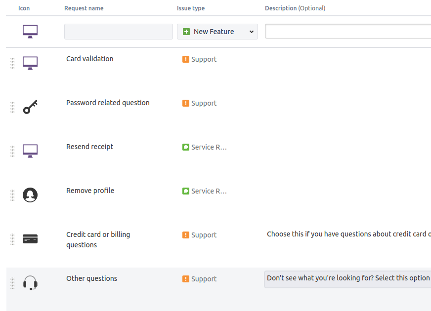
Task: Click the user avatar icon for Remove profile
Action: tap(30, 195)
